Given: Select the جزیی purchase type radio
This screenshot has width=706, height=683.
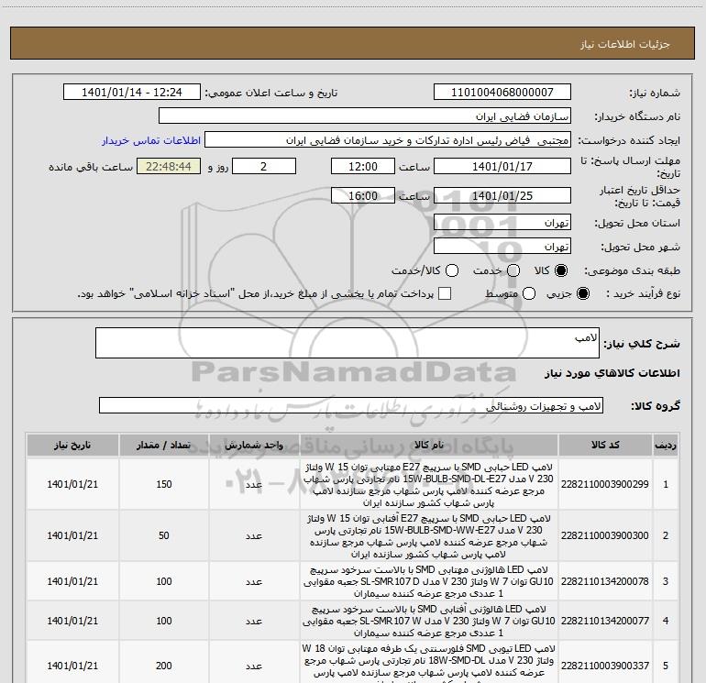Looking at the screenshot, I should point(582,293).
